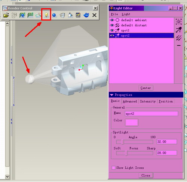Click the down arrow of left scrollbar

tap(7, 177)
